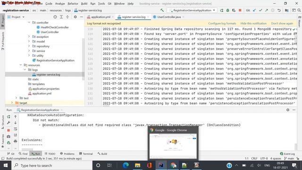The width and height of the screenshot is (302, 170).
Task: Select application.properties in project tree
Action: [x=46, y=89]
